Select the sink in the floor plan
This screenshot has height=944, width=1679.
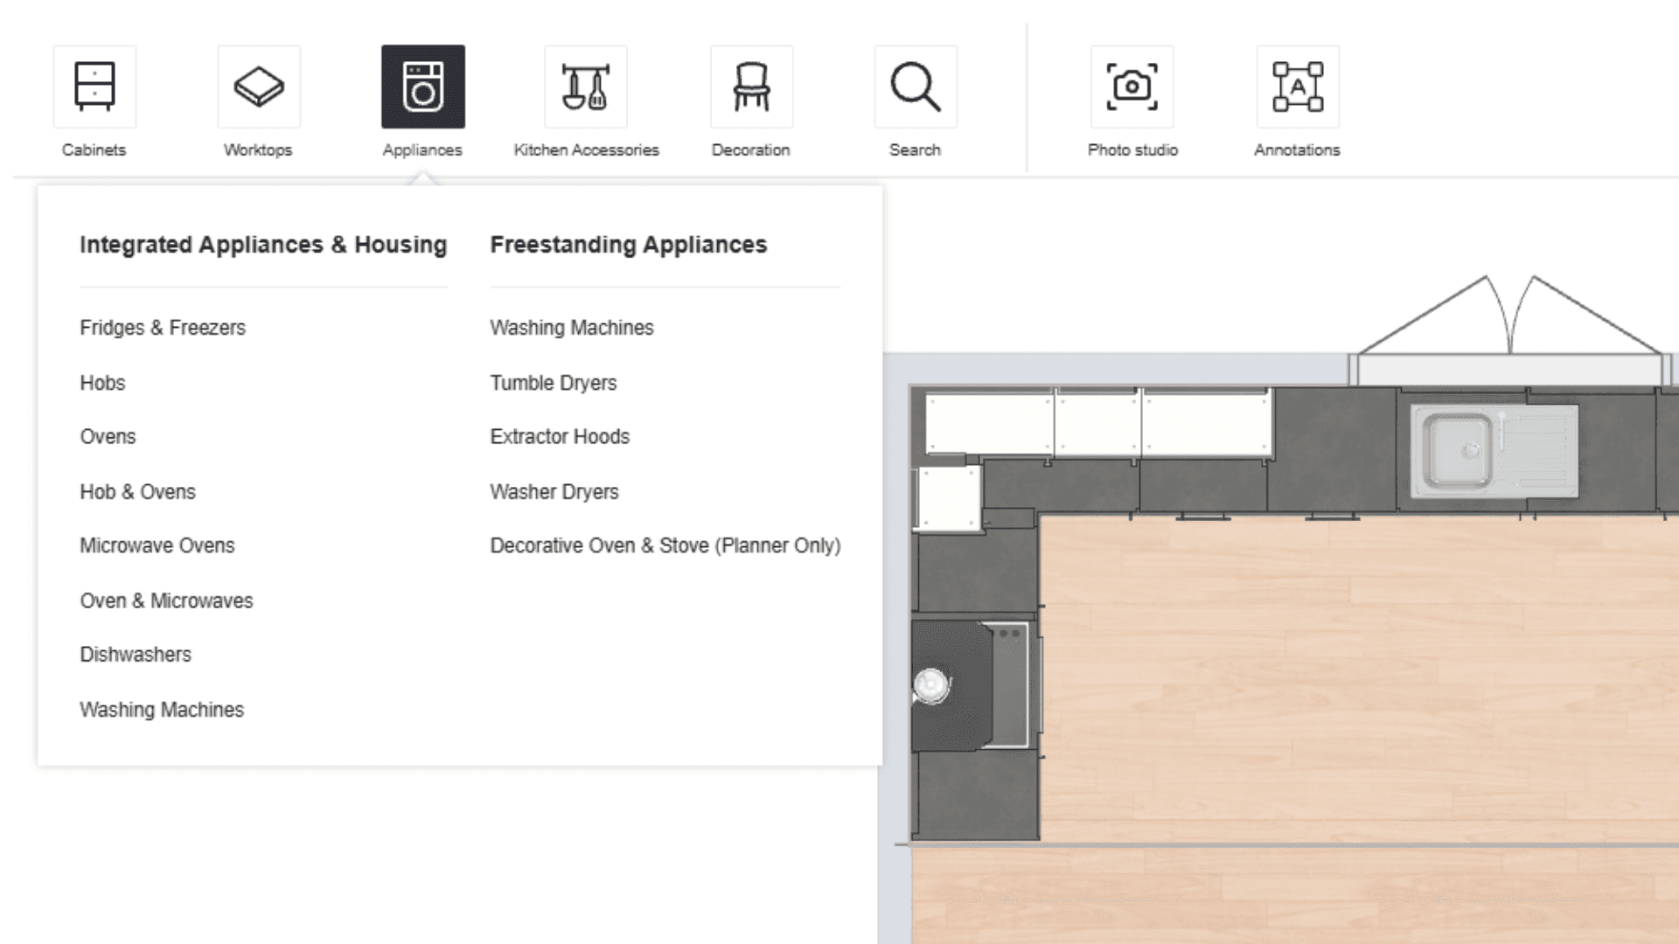tap(1494, 451)
